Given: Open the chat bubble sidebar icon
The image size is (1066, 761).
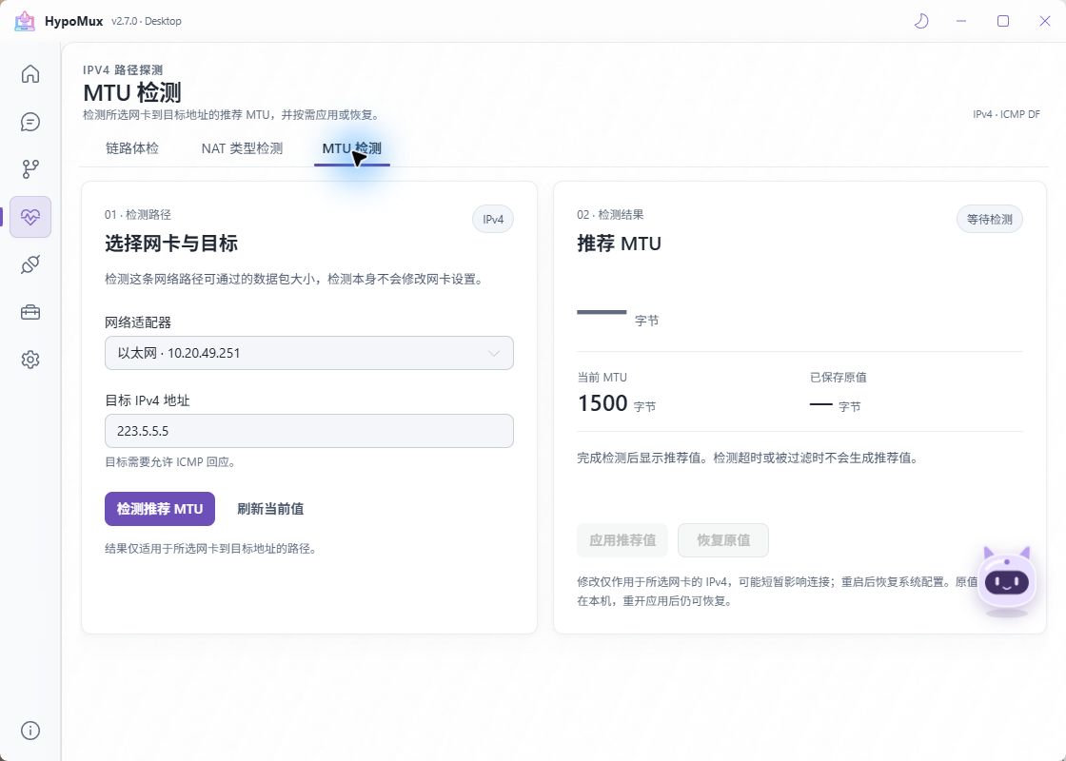Looking at the screenshot, I should [30, 122].
